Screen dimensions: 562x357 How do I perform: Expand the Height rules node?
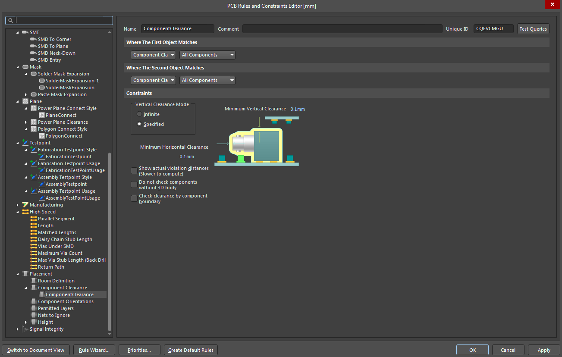tap(25, 322)
